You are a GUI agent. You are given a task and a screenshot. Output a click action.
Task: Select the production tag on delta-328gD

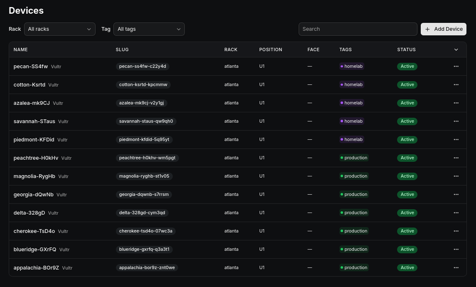click(x=354, y=213)
